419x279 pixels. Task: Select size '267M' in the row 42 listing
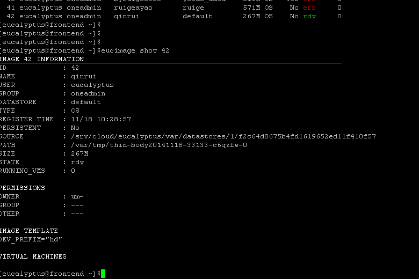click(251, 16)
